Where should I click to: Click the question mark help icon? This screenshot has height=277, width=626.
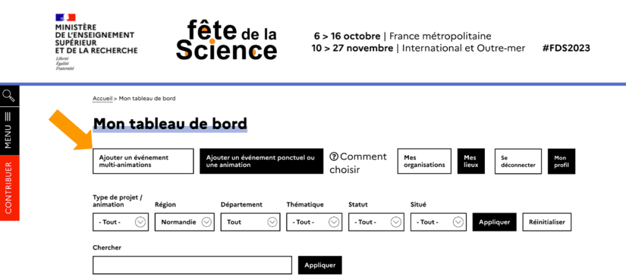pos(334,157)
